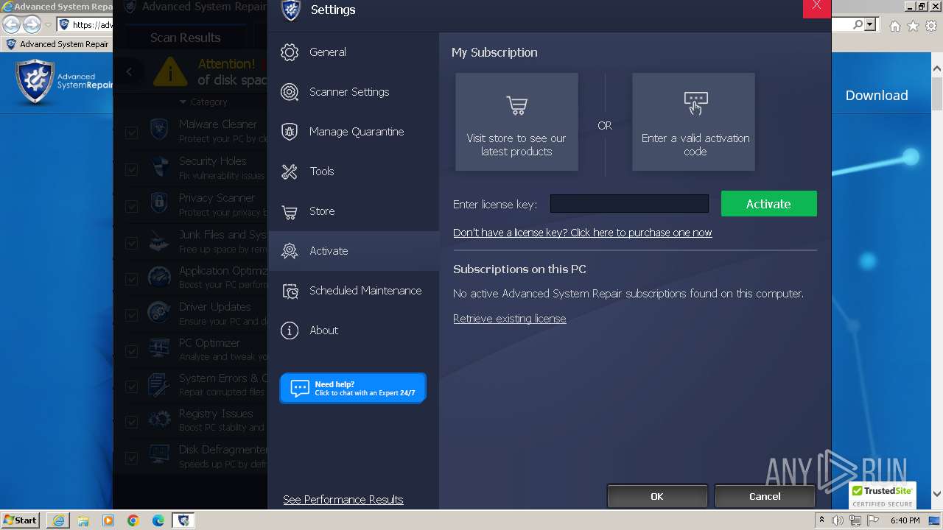Click the Manage Quarantine bug shield icon

click(x=290, y=132)
